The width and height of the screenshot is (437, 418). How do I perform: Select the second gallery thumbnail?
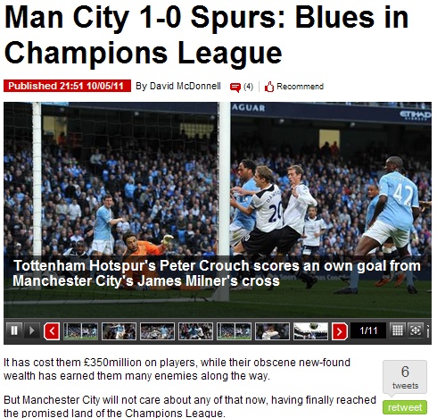click(119, 331)
